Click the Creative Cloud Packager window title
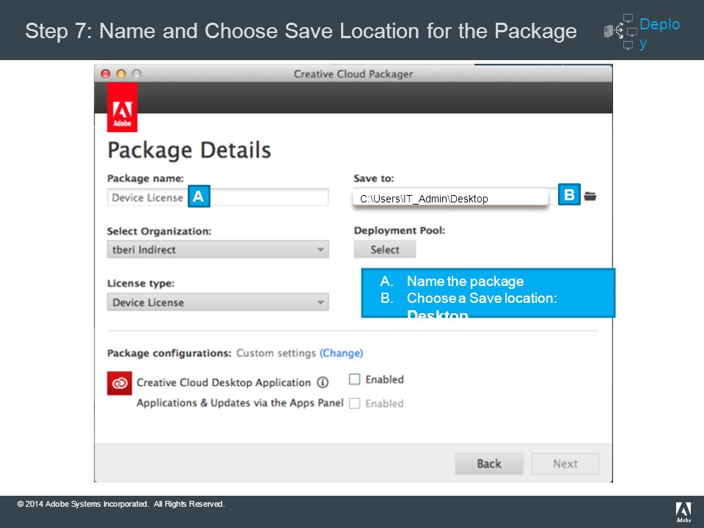This screenshot has height=528, width=704. pyautogui.click(x=353, y=74)
